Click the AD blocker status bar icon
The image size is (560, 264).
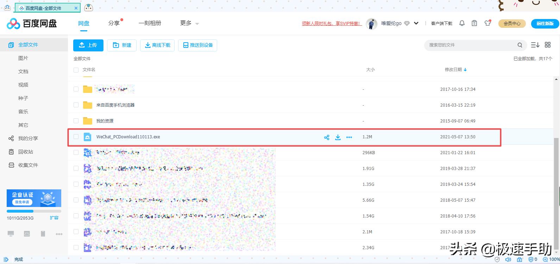tap(531, 260)
